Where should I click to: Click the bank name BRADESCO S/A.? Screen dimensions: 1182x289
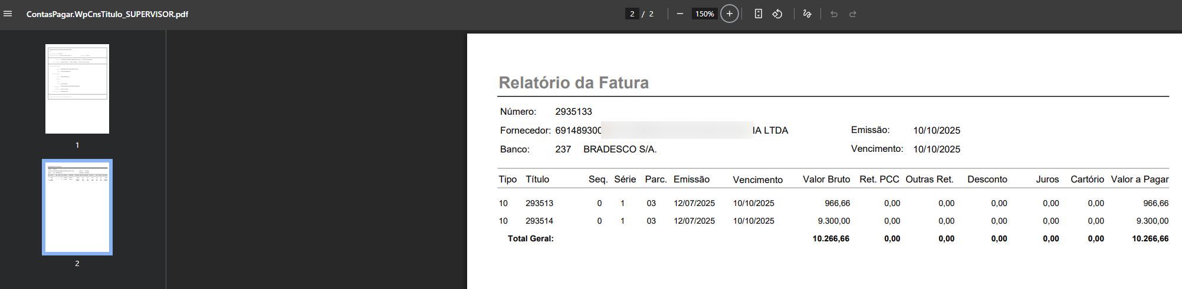click(620, 149)
